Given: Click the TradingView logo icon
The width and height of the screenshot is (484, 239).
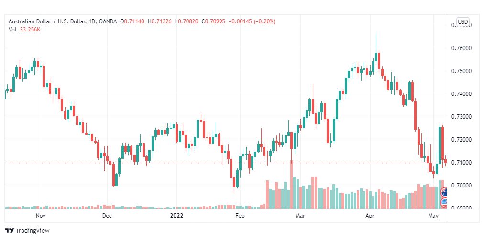Looking at the screenshot, I should (x=9, y=230).
